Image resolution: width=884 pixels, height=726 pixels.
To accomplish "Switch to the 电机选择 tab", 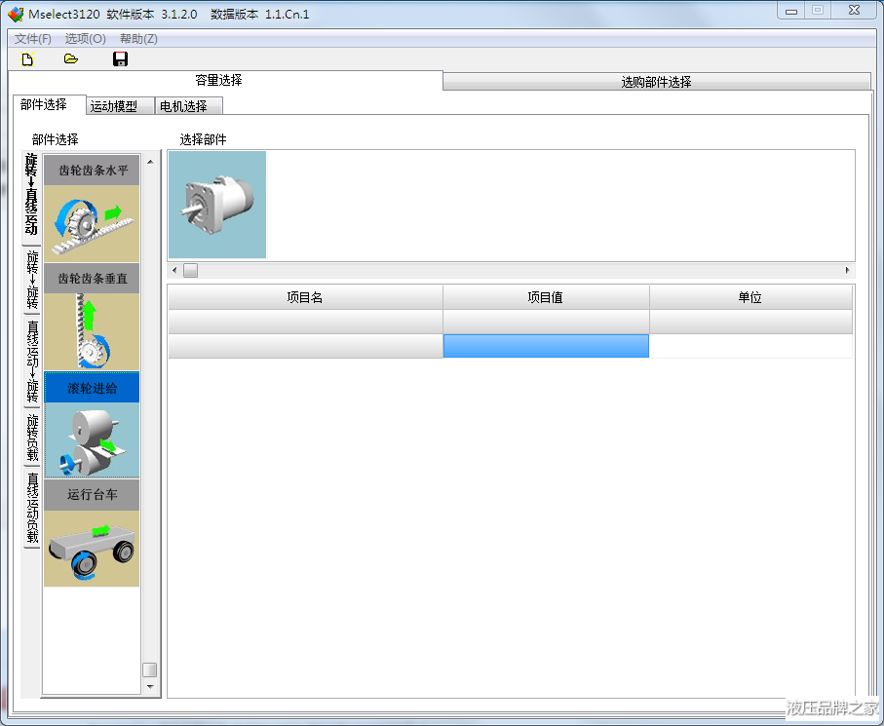I will pyautogui.click(x=183, y=106).
